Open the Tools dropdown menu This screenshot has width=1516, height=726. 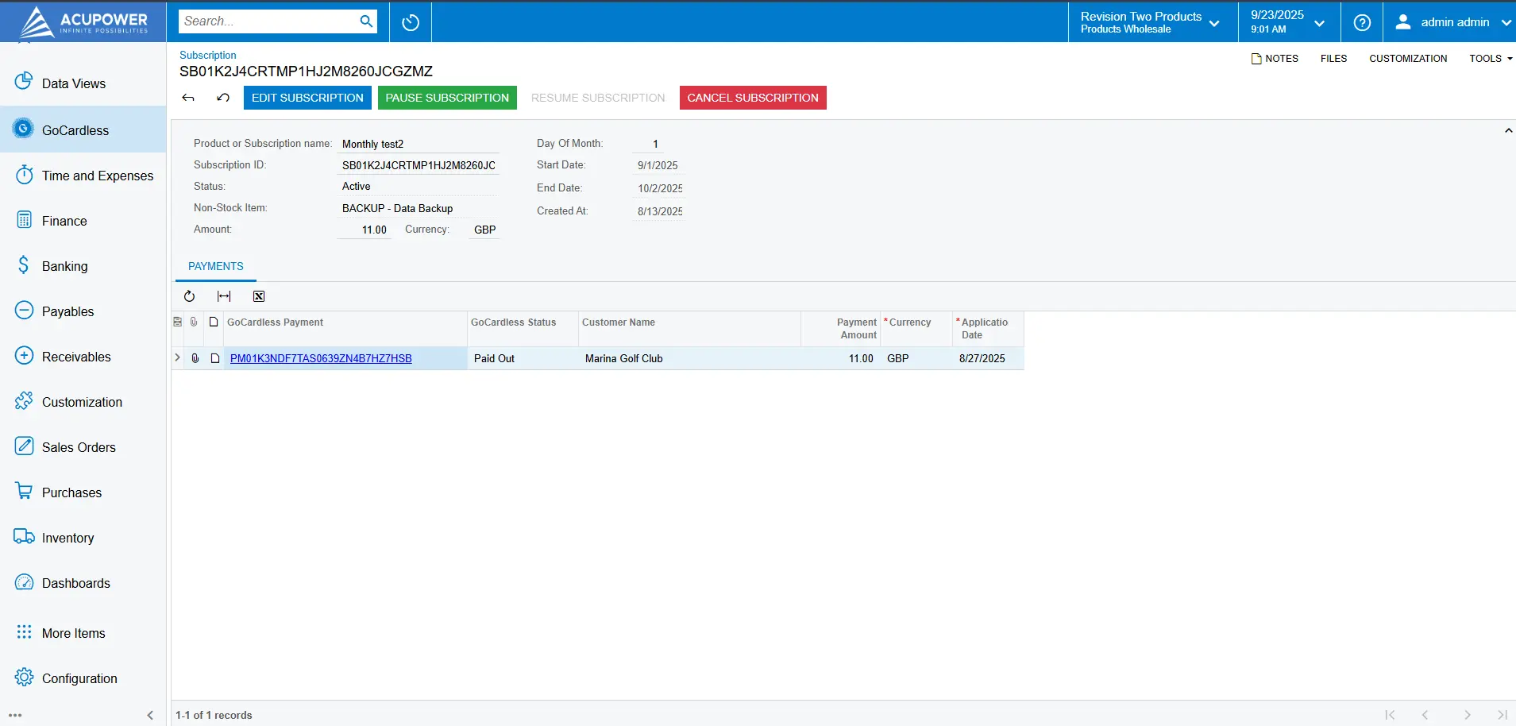tap(1490, 59)
